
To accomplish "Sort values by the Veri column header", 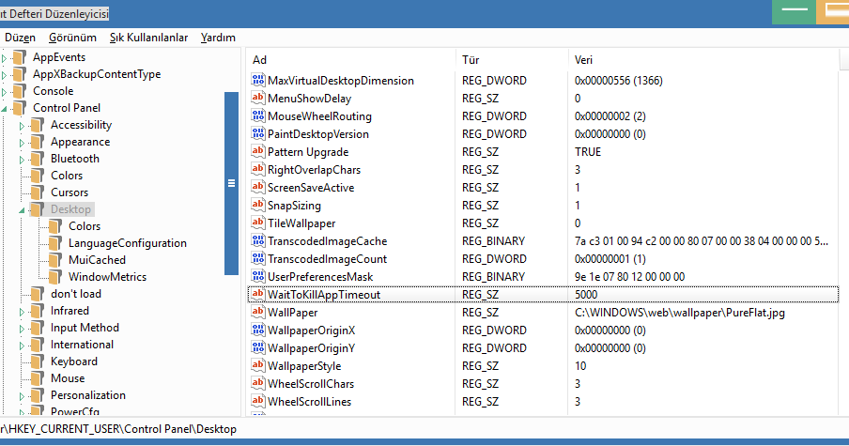I will [703, 59].
